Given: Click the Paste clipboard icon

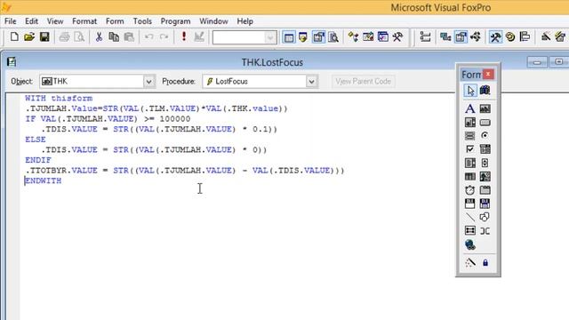Looking at the screenshot, I should (129, 36).
